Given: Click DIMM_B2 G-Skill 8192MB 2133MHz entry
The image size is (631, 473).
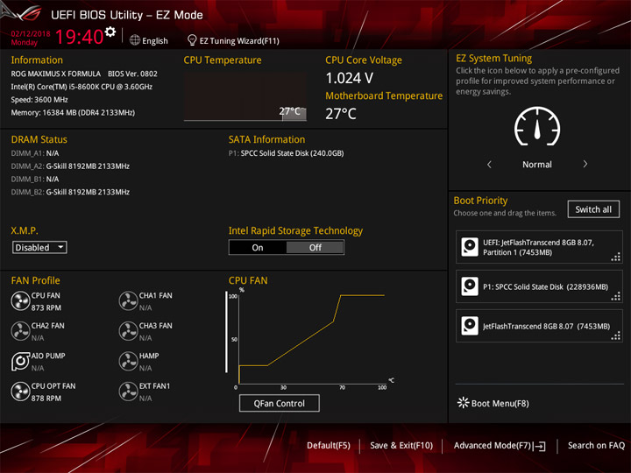Looking at the screenshot, I should coord(70,192).
